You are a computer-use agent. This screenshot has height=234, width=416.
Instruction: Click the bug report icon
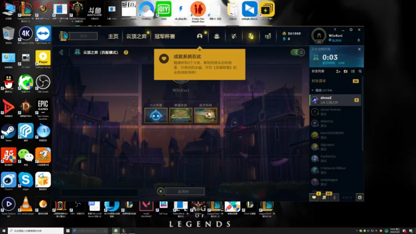(360, 198)
